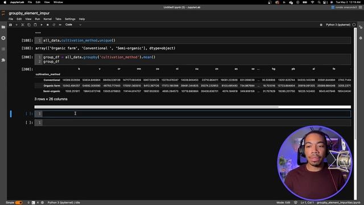Image resolution: width=364 pixels, height=205 pixels.
Task: Click the kernel count status bar icon
Action: (x=42, y=203)
